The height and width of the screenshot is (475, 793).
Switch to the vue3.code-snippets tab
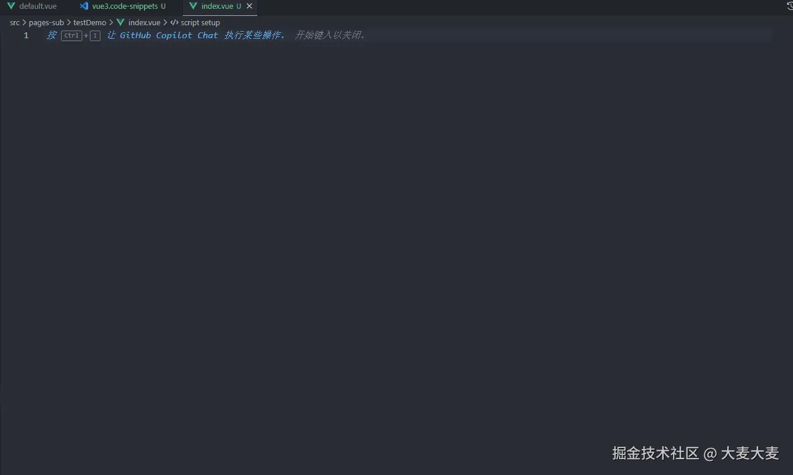coord(125,6)
